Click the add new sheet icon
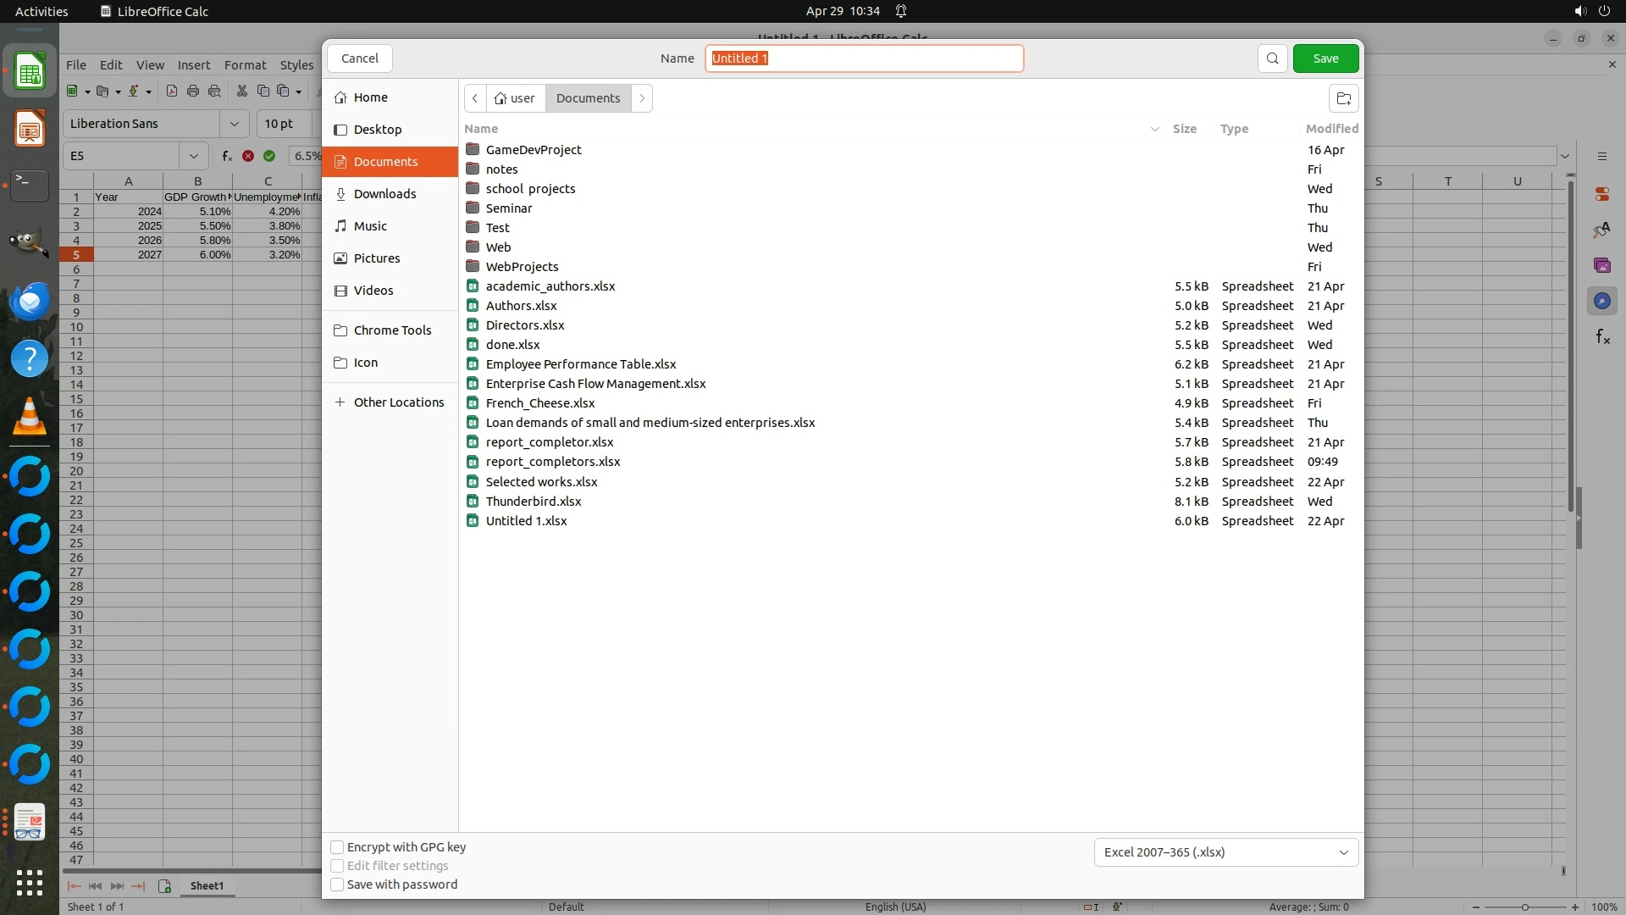This screenshot has width=1626, height=915. (x=164, y=886)
